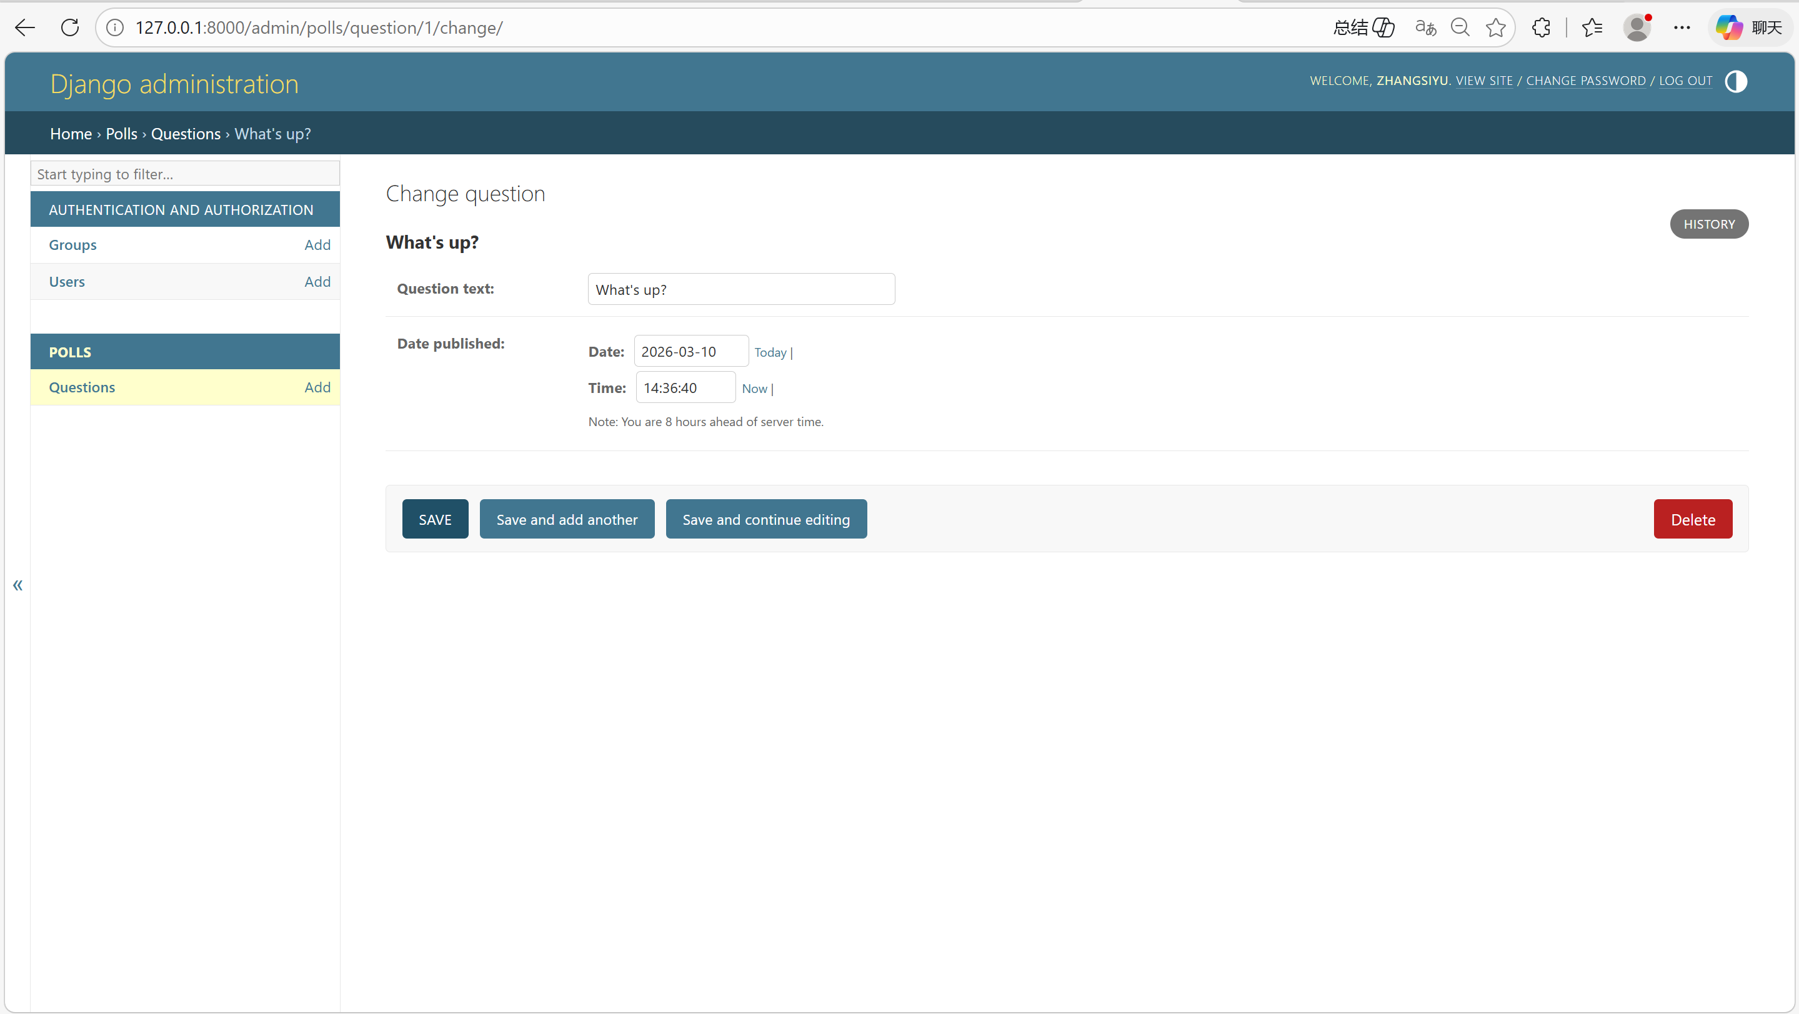Go to Polls in the breadcrumb
Viewport: 1799px width, 1014px height.
click(121, 134)
